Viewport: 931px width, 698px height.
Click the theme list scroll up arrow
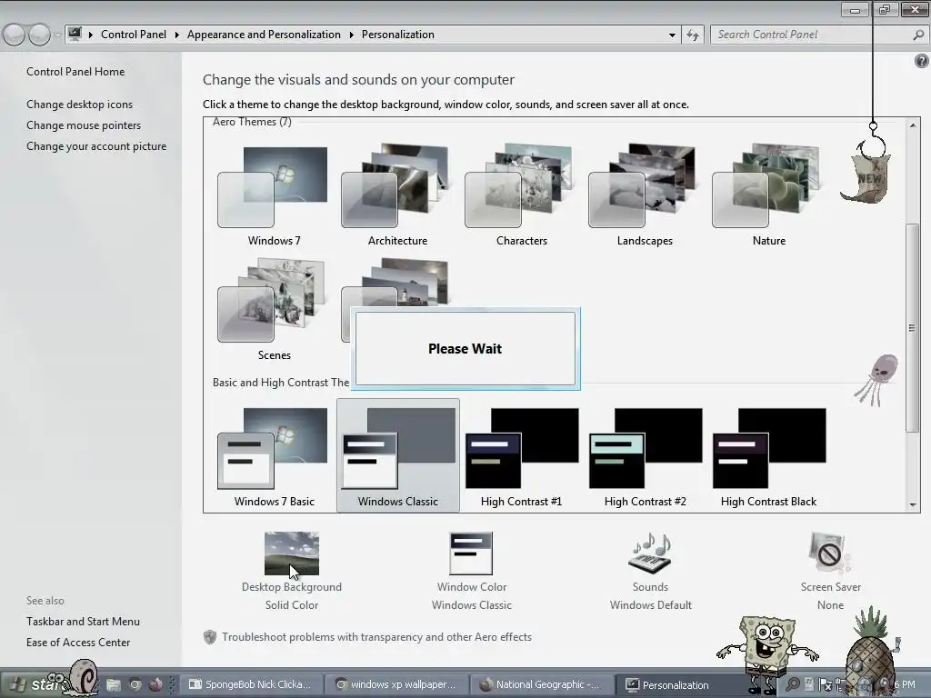tap(913, 125)
